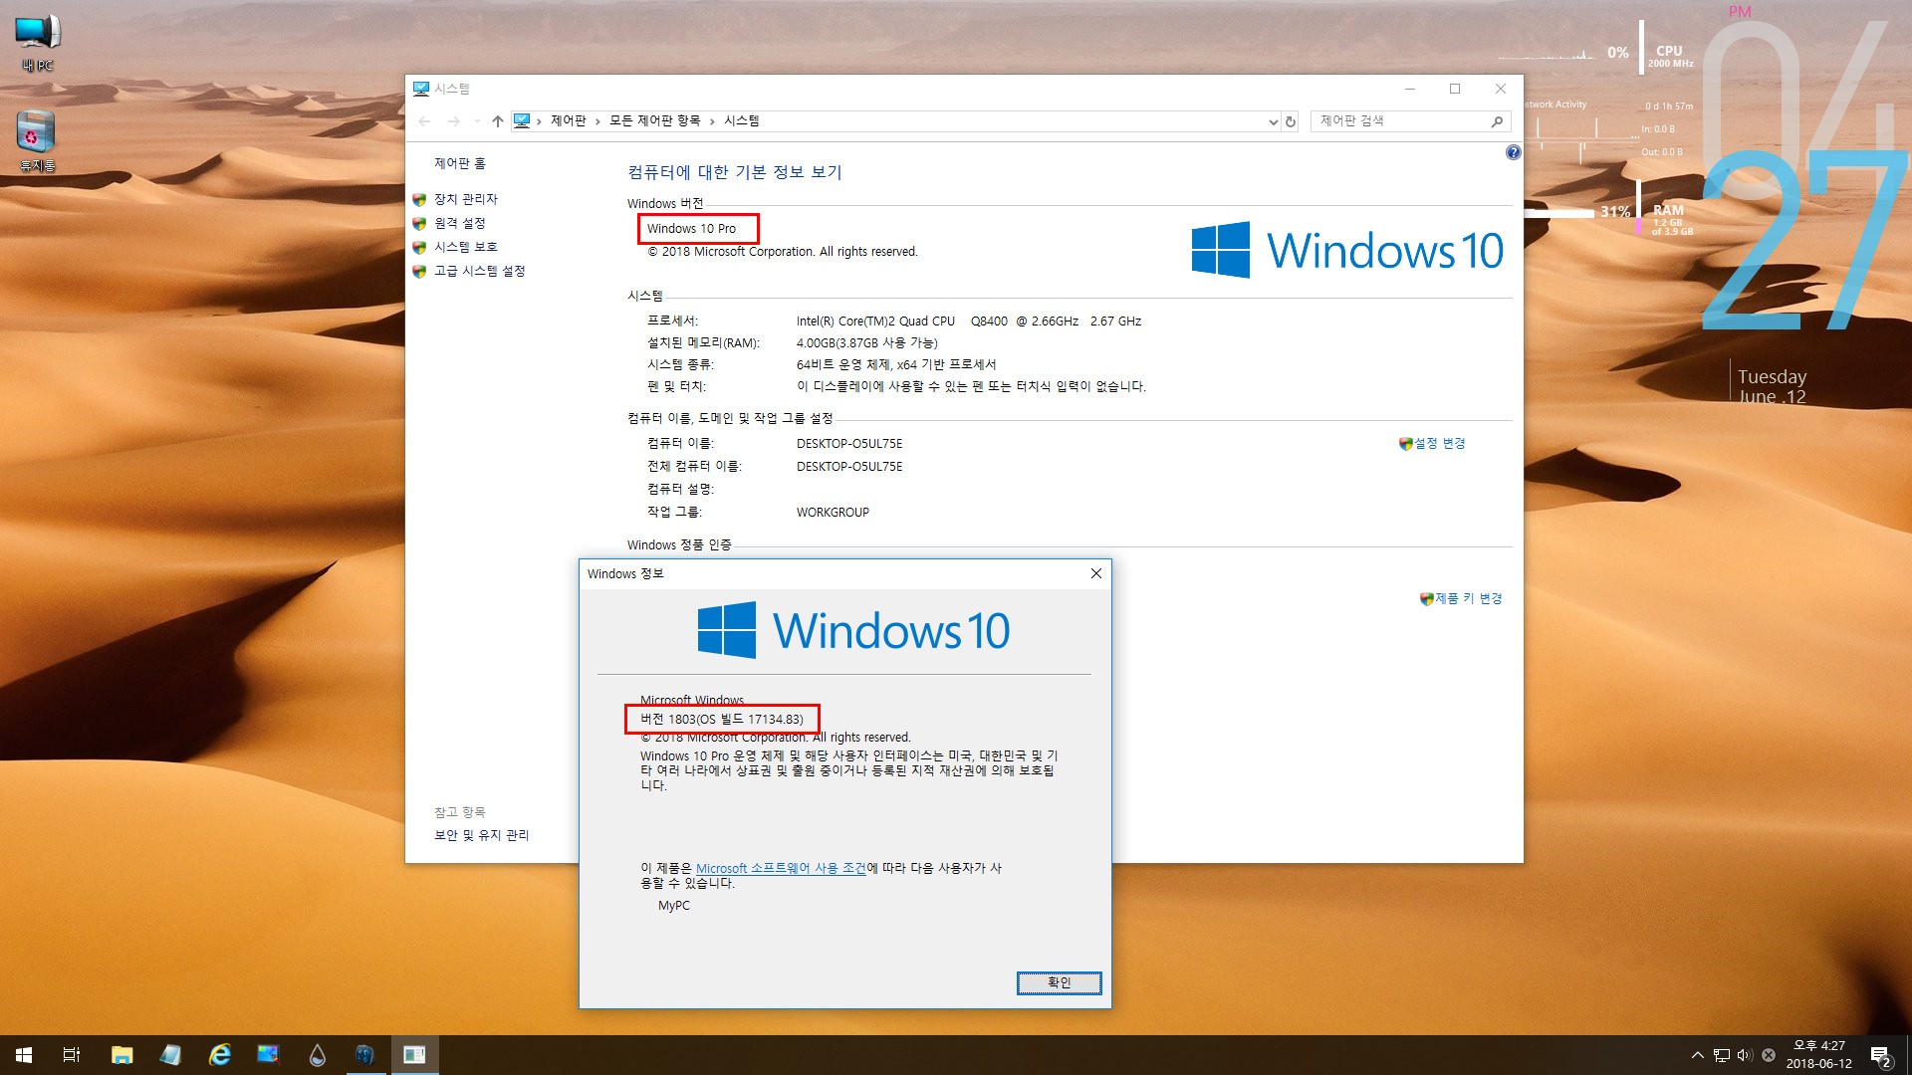Screen dimensions: 1912x1075
Task: Open the Windows Start menu
Action: pos(24,1055)
